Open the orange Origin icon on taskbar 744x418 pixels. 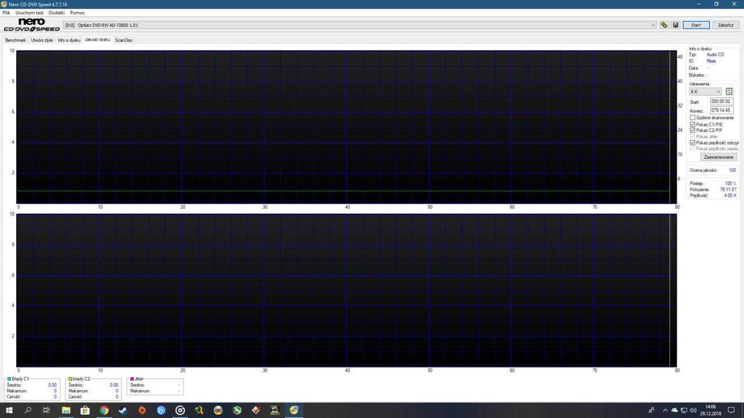click(142, 410)
